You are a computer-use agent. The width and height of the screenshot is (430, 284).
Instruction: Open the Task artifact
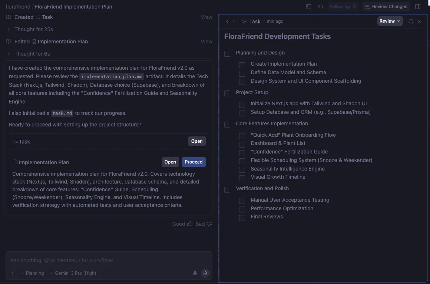click(196, 141)
